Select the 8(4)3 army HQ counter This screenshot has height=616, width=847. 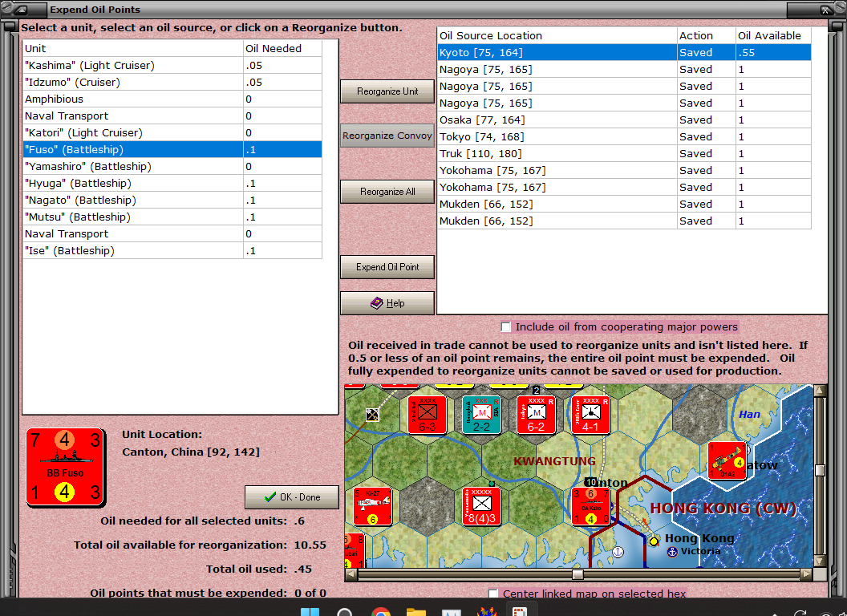(x=482, y=507)
